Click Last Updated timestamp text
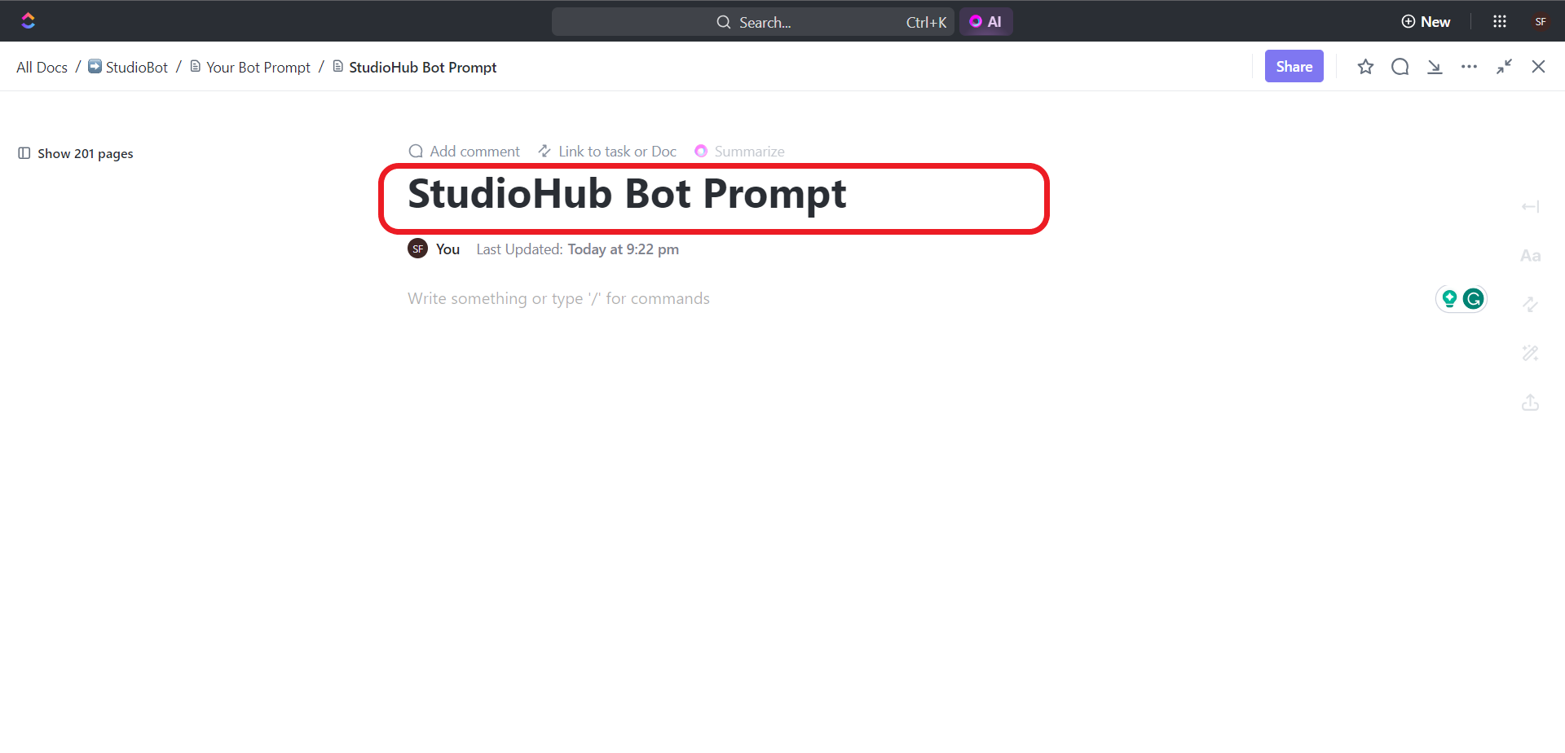The image size is (1565, 753). click(577, 249)
